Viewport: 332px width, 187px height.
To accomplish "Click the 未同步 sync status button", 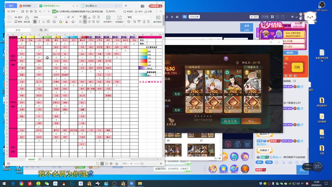I will 128,11.
